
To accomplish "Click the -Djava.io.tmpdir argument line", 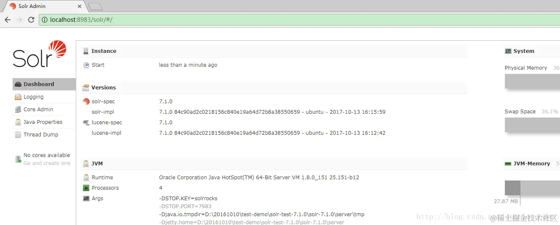I will 262,215.
